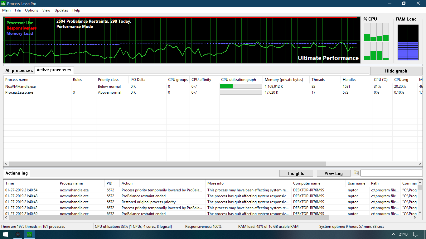Viewport: 426px width, 239px height.
Task: Show hidden system tray icons chevron
Action: click(393, 234)
